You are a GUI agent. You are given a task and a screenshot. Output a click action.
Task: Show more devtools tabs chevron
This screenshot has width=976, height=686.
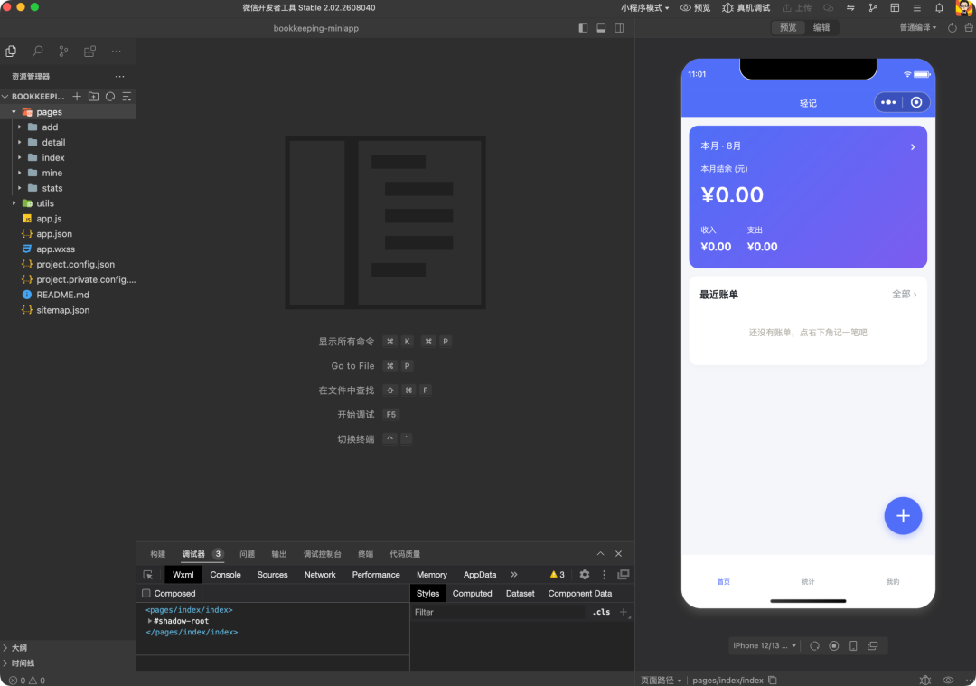tap(514, 575)
